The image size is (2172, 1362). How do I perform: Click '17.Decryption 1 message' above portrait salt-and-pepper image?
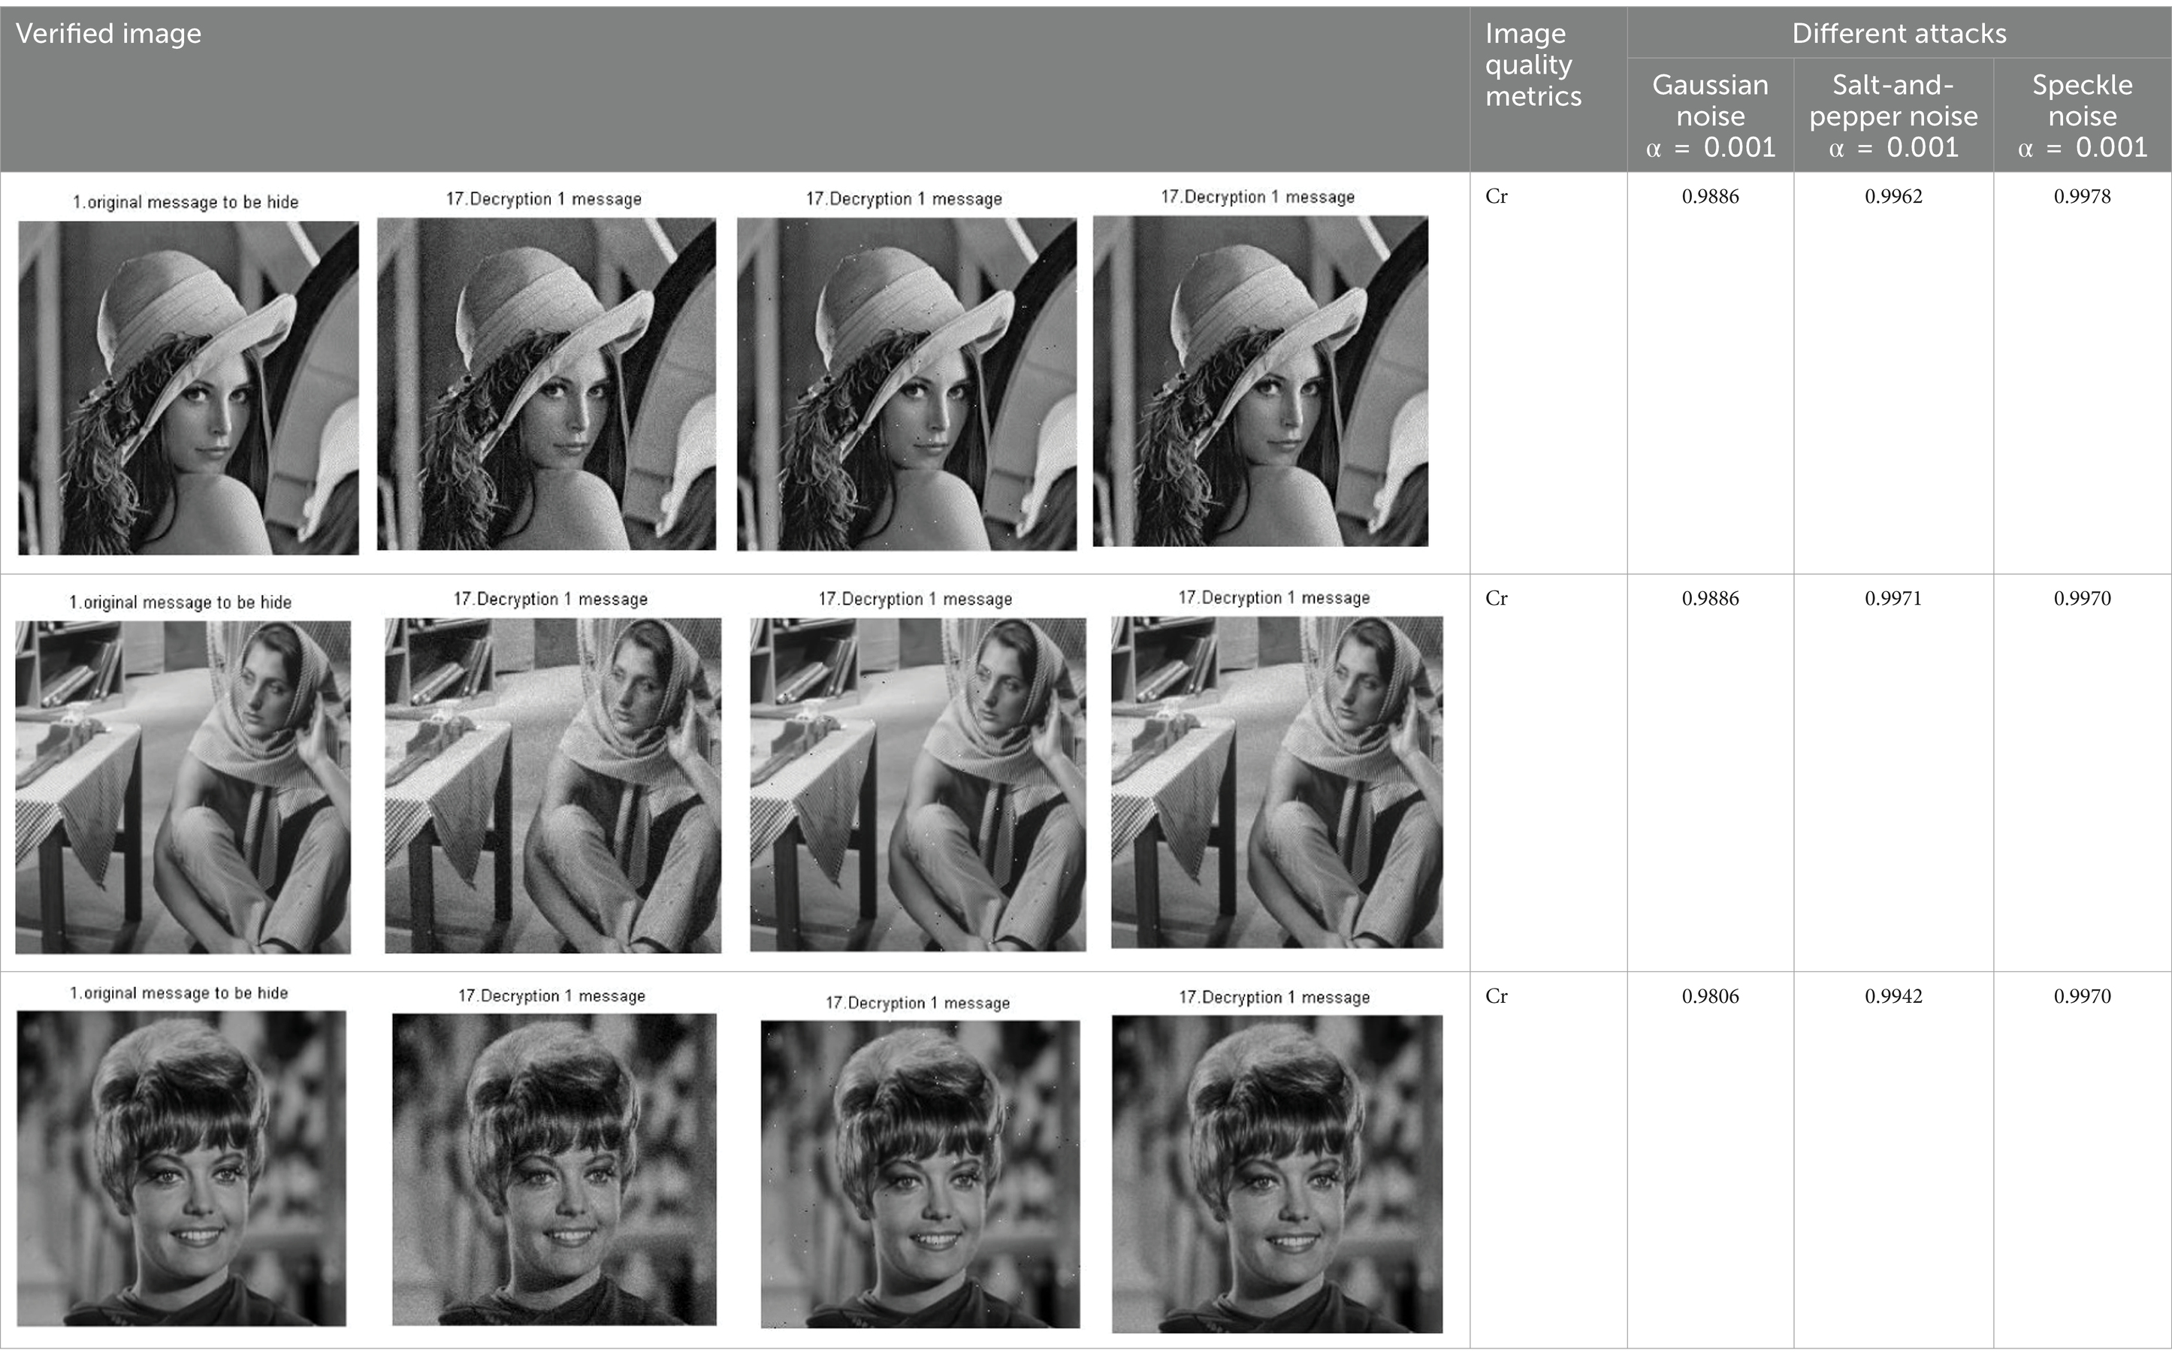click(x=918, y=1003)
